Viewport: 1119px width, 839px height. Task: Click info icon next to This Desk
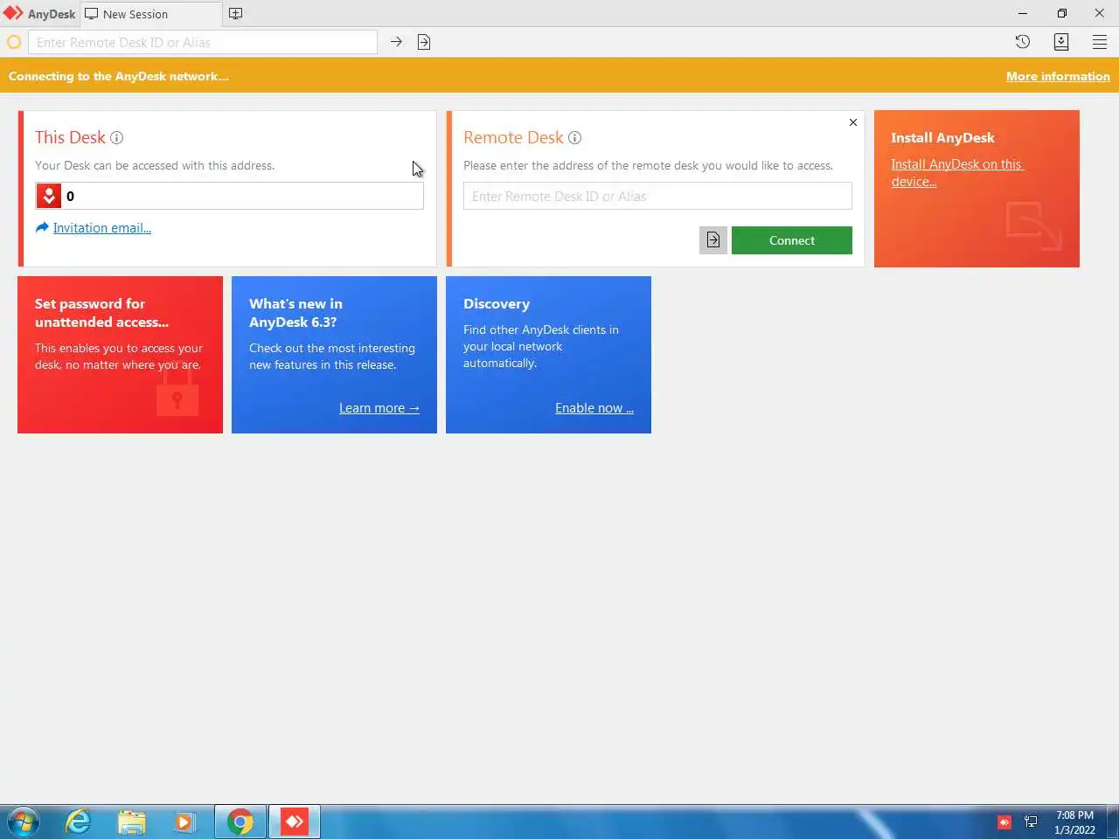tap(116, 138)
